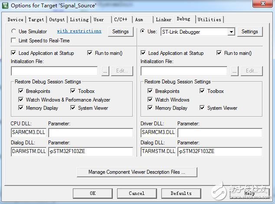
Task: Restore settings with Defaults button
Action: click(x=181, y=193)
